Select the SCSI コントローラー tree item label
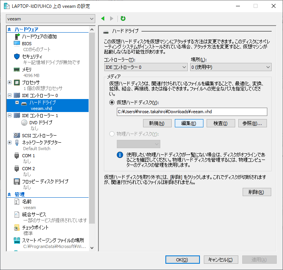Screen dimensions: 283x270 pyautogui.click(x=39, y=135)
